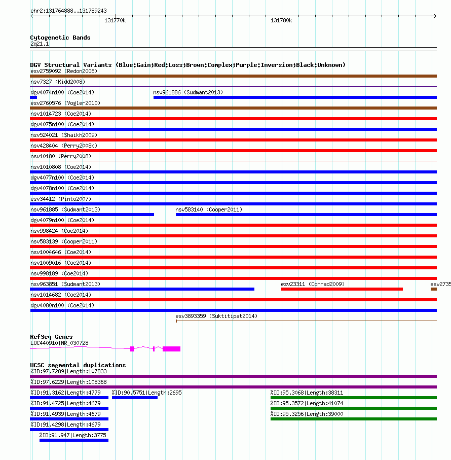The image size is (451, 460).
Task: Click the DGV Structural Variants track heading
Action: [x=188, y=65]
